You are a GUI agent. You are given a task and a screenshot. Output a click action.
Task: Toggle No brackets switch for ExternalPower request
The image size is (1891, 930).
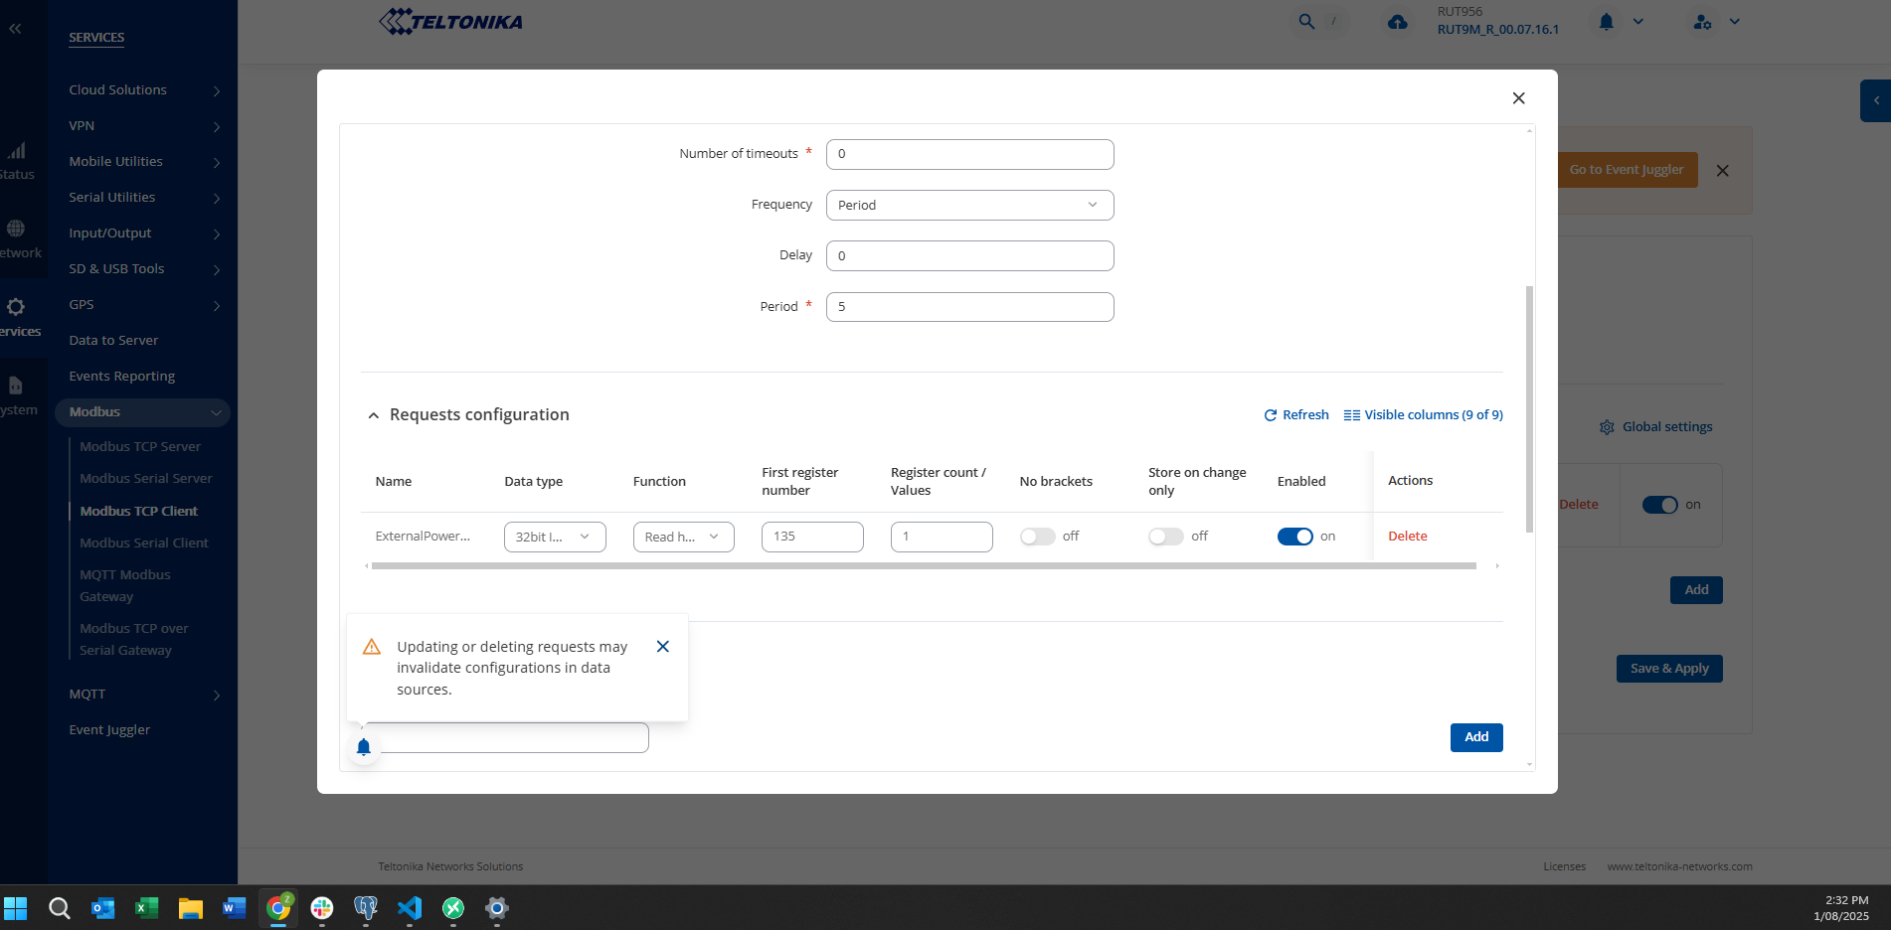1037,537
